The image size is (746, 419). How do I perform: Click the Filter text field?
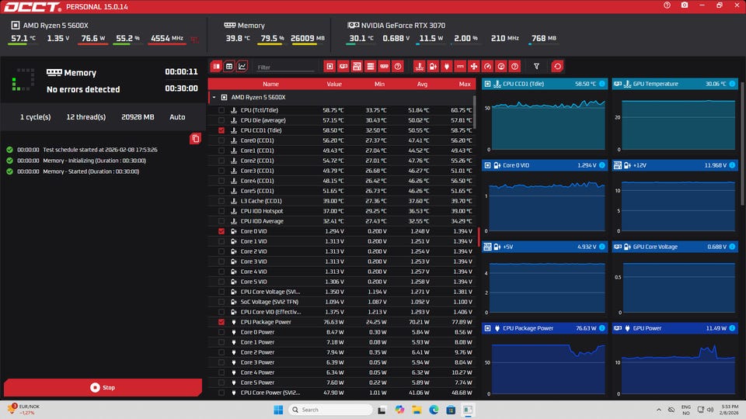tap(285, 67)
